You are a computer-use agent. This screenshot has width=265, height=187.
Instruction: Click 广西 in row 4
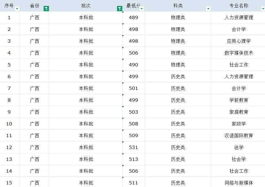coord(35,53)
